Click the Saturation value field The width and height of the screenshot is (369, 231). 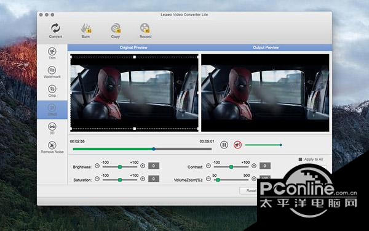pos(154,179)
